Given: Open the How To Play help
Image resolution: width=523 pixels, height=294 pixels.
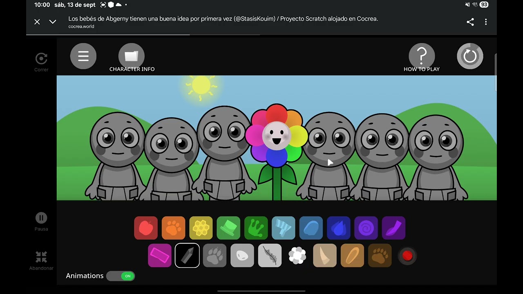Looking at the screenshot, I should [x=422, y=56].
